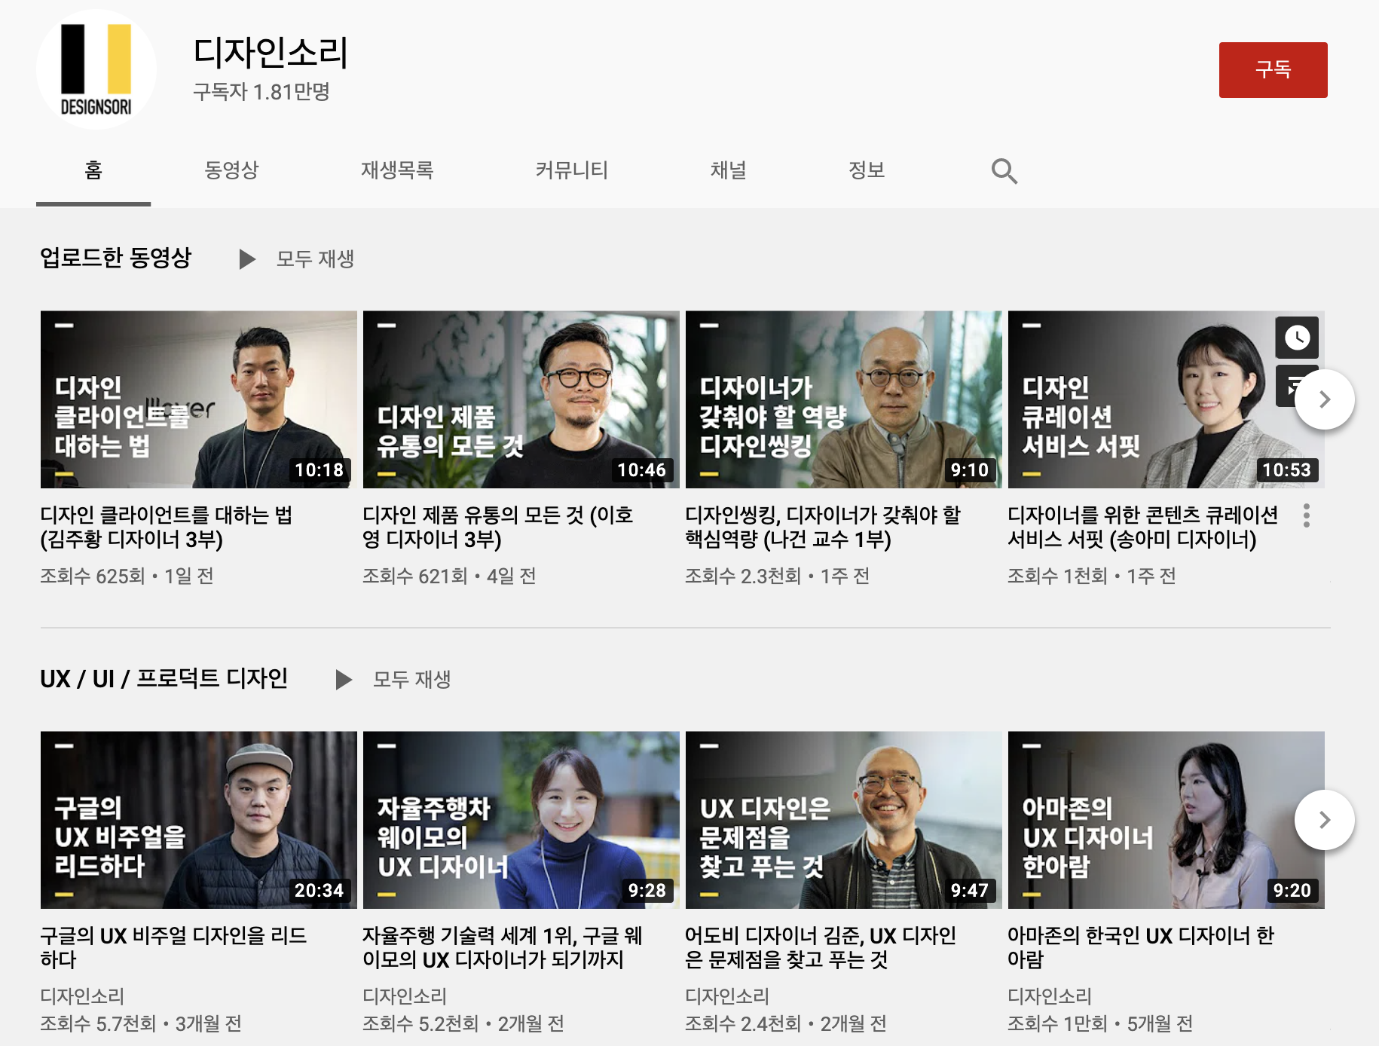Click Watch Later clock icon on 서핏 thumbnail
The height and width of the screenshot is (1046, 1379).
[1297, 338]
